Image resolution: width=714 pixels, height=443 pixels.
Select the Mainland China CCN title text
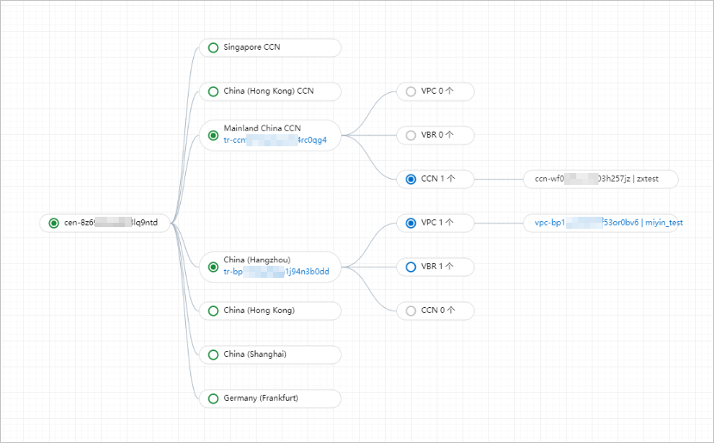(263, 128)
